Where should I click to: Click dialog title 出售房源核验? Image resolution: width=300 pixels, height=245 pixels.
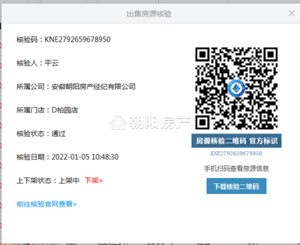149,14
